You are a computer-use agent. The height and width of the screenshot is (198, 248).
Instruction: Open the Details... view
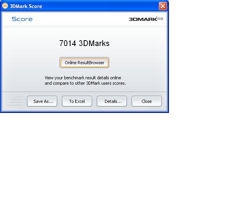112,101
